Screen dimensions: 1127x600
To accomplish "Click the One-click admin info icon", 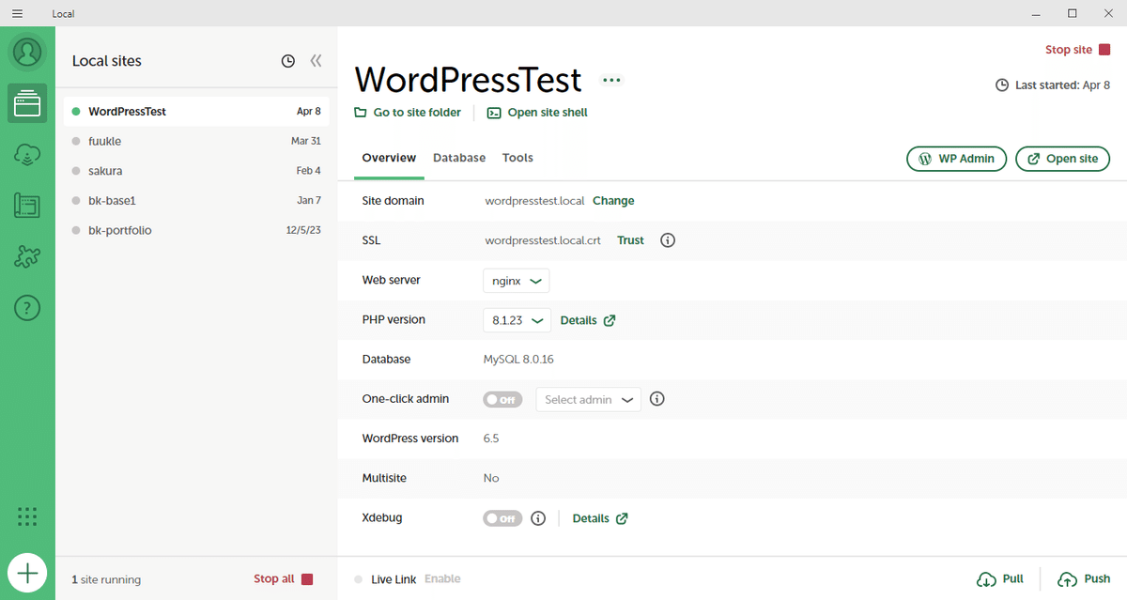I will click(x=657, y=399).
